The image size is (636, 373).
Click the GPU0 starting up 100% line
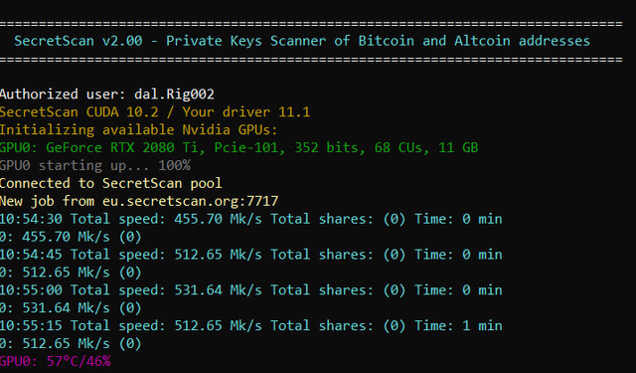click(95, 165)
